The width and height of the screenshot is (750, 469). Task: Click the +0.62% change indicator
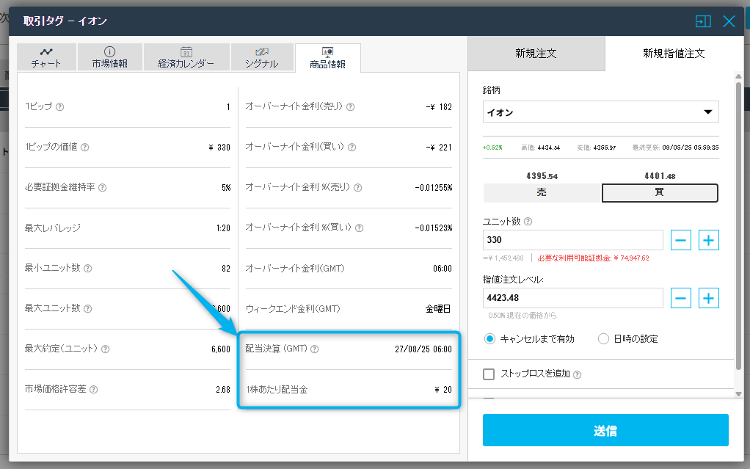coord(492,148)
